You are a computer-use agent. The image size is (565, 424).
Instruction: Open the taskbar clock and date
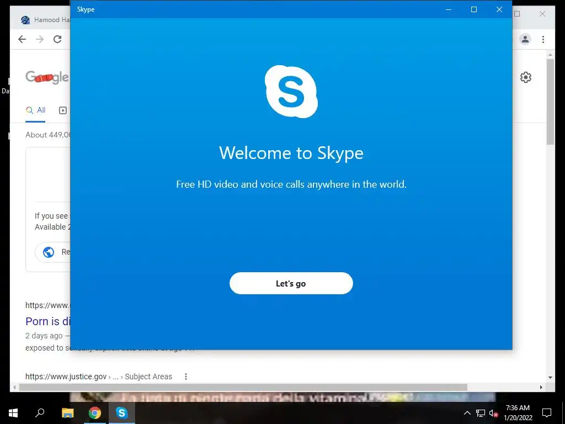[518, 413]
